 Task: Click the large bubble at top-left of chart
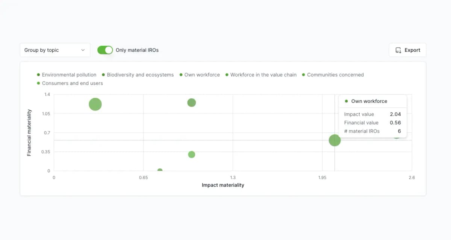click(x=95, y=104)
